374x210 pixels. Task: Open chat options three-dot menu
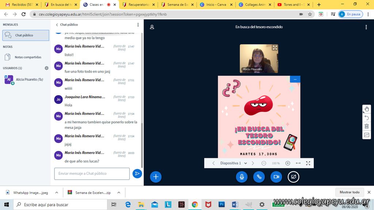[x=138, y=25]
